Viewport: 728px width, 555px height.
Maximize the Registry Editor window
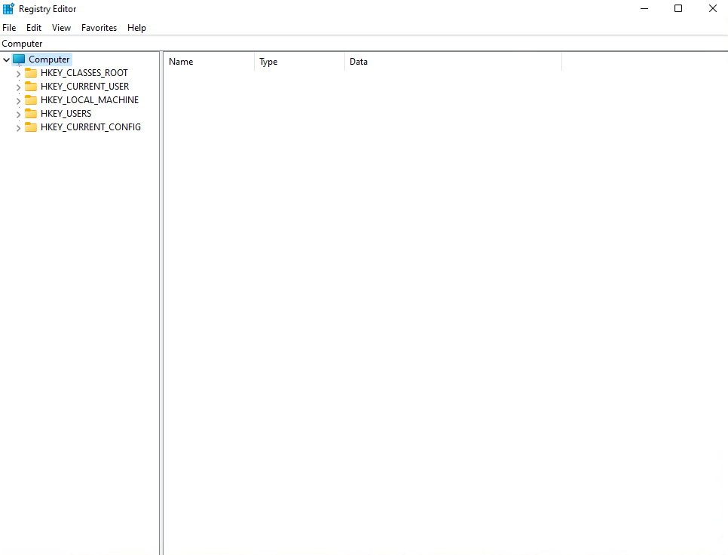click(678, 9)
